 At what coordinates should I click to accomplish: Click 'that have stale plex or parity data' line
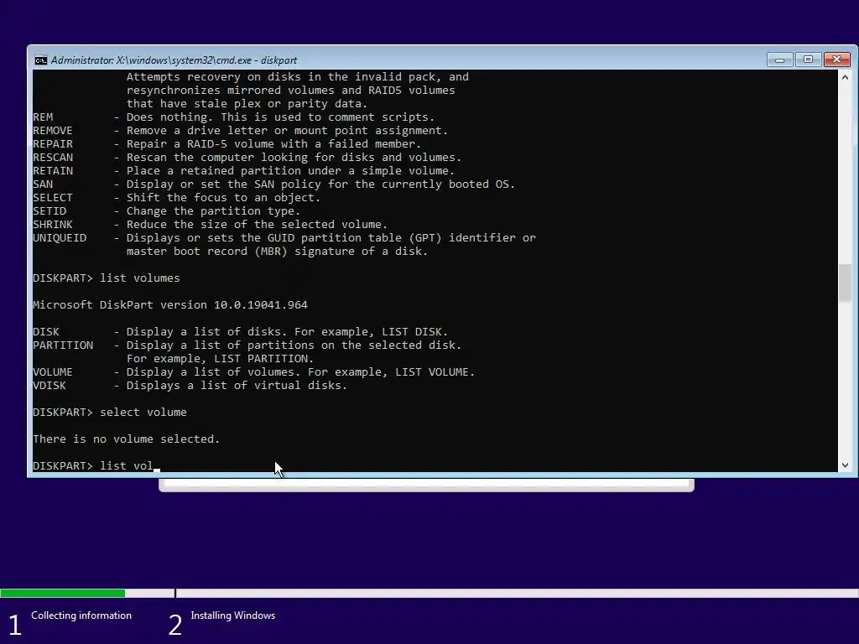[x=247, y=103]
